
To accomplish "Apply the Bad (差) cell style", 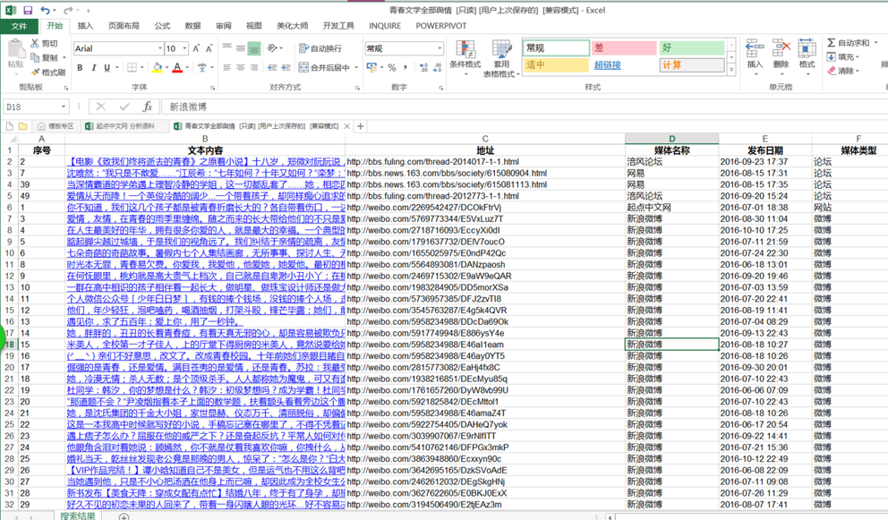I will (624, 48).
